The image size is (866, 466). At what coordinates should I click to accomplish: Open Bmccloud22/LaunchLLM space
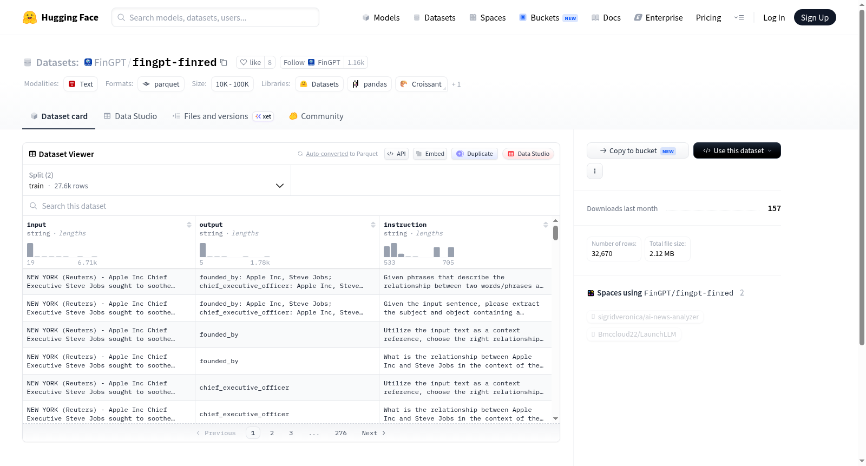634,334
